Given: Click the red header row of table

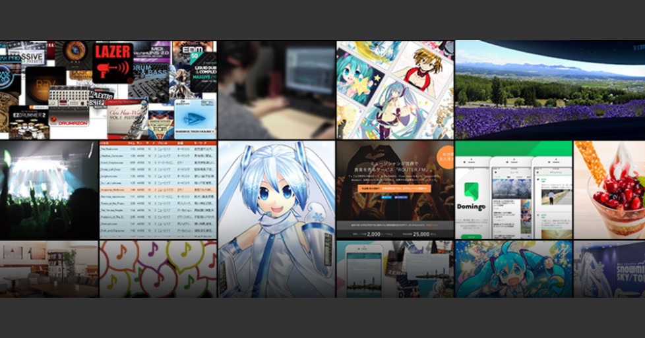Looking at the screenshot, I should 158,143.
